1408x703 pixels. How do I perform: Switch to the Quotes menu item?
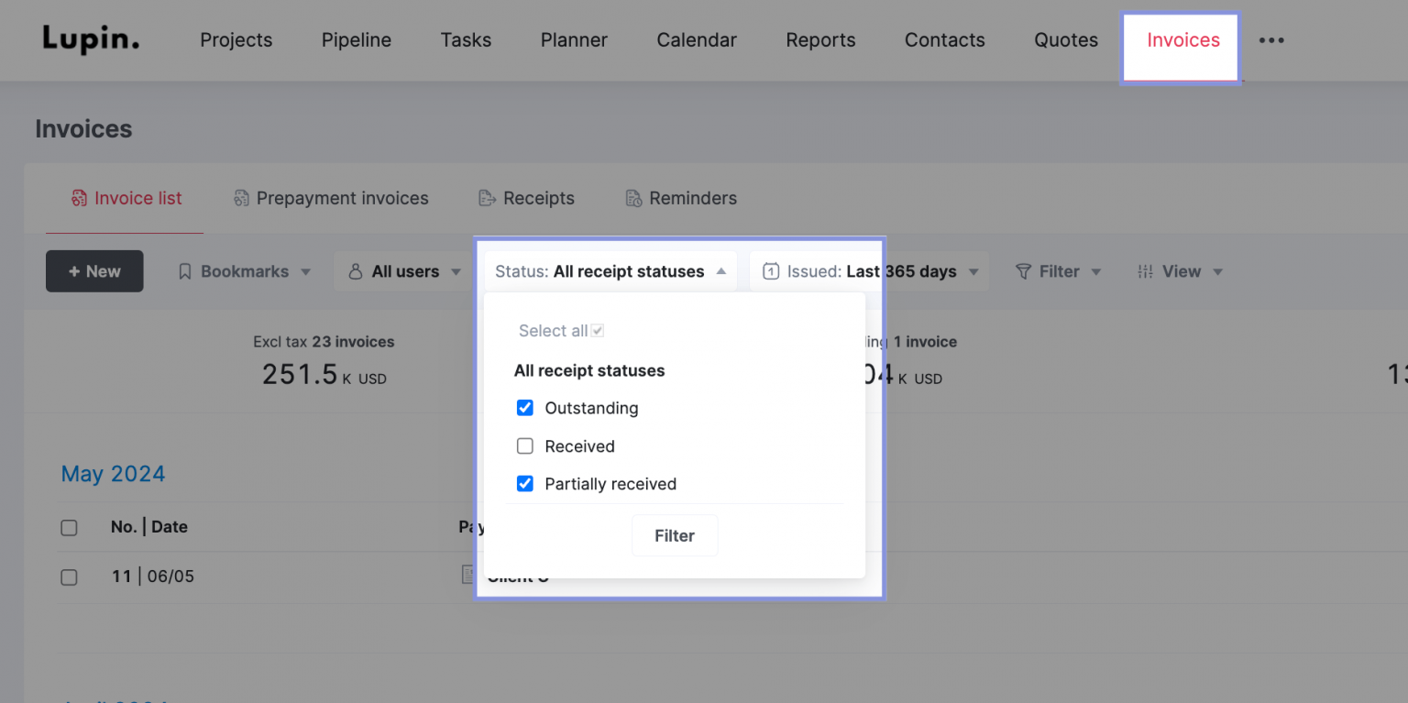click(1065, 40)
